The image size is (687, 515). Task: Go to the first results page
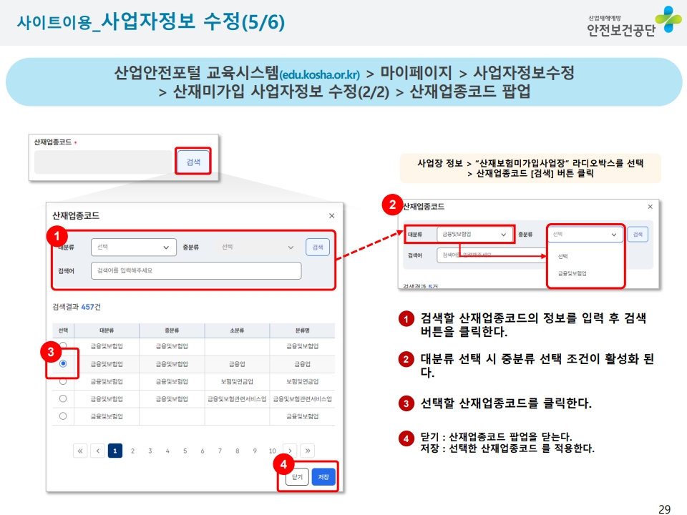pos(79,451)
